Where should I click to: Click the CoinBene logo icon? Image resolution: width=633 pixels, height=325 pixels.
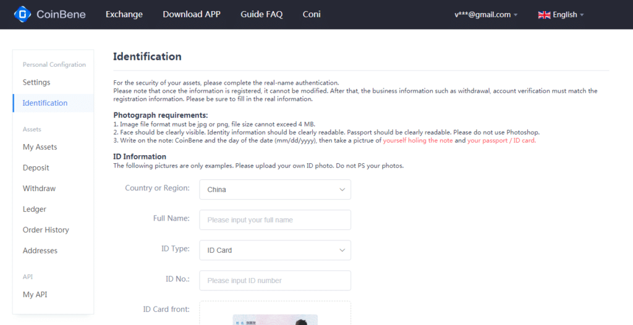coord(23,14)
